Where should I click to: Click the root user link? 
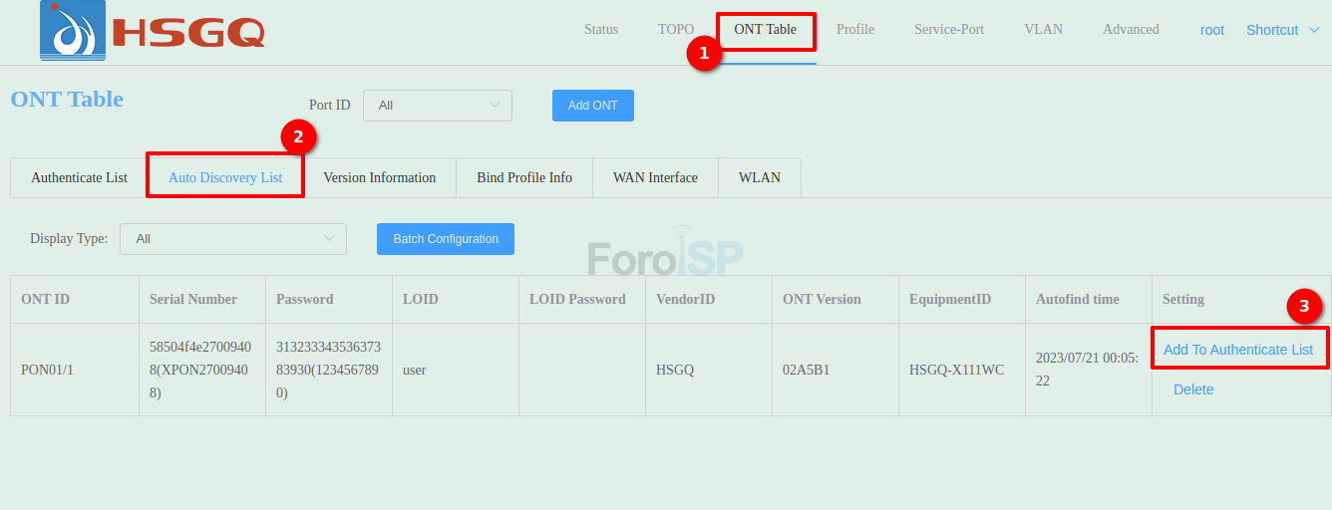1211,31
